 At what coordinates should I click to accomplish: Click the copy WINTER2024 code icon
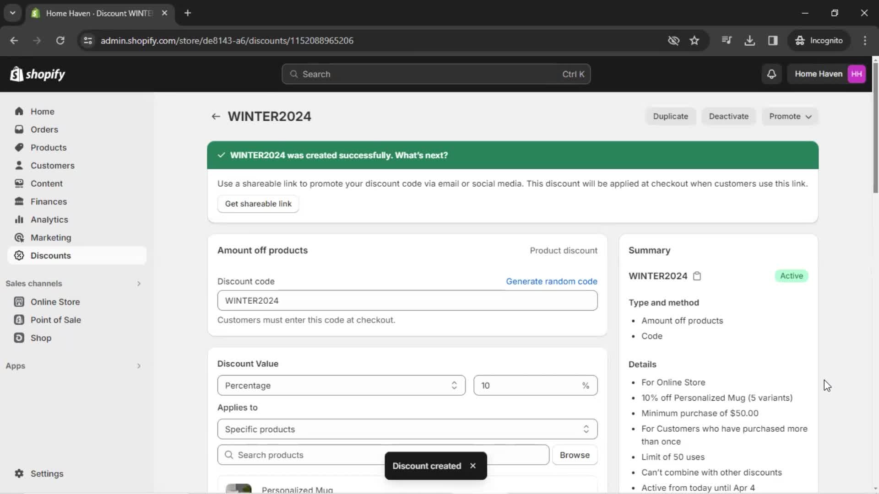(x=697, y=276)
